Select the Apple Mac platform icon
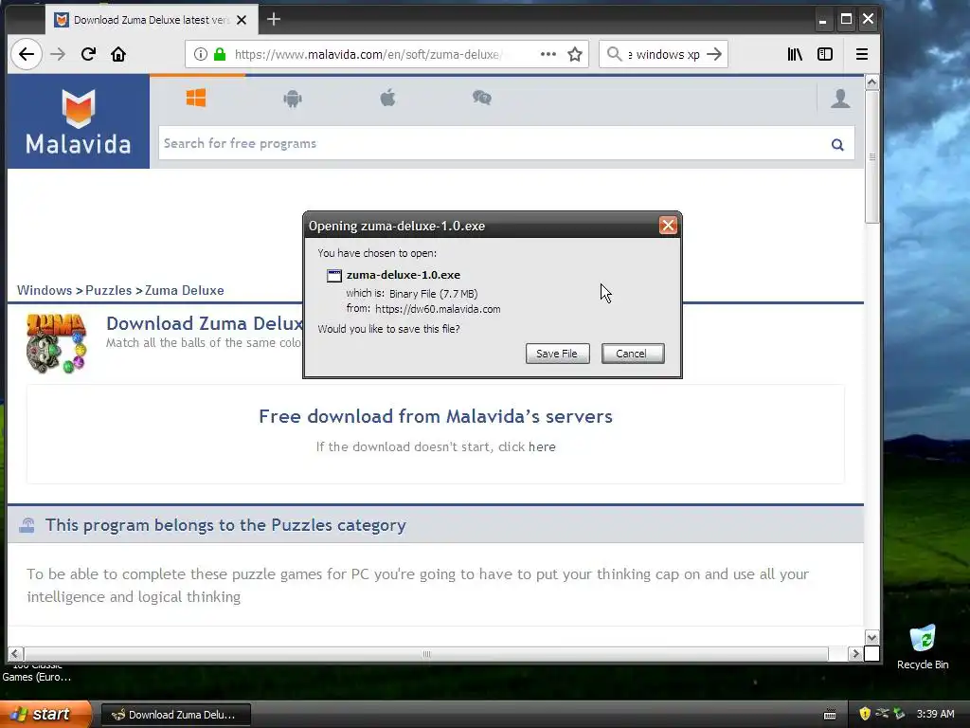This screenshot has width=970, height=728. coord(387,98)
